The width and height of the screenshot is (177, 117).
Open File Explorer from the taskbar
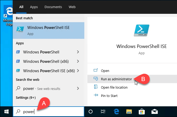[129, 112]
